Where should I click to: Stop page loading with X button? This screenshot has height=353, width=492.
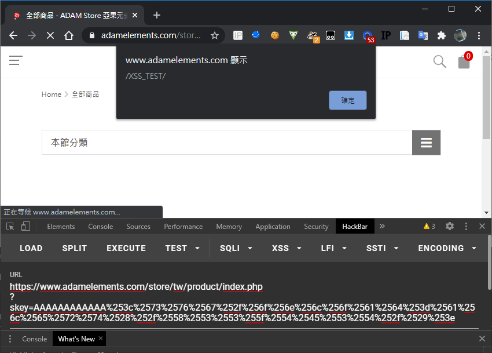[50, 35]
